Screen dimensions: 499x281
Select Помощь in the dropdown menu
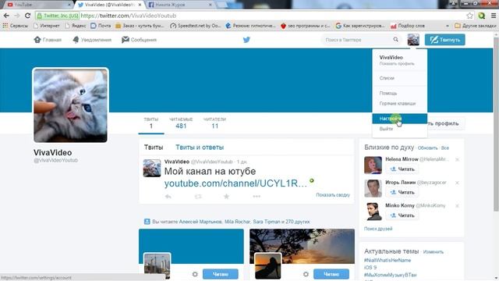(400, 93)
